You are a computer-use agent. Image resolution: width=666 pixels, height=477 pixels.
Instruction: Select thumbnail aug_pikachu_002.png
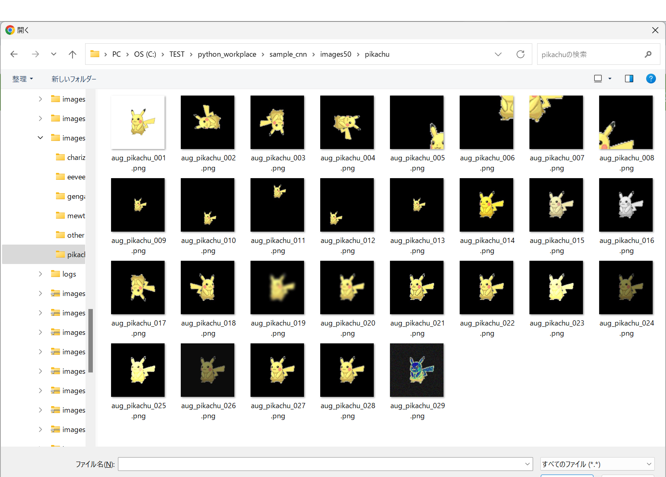coord(208,122)
